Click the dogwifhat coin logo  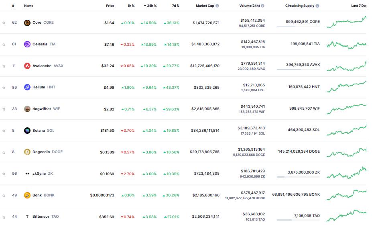(27, 109)
